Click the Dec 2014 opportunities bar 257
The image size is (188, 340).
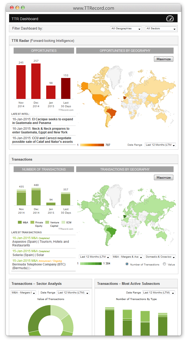36,81
